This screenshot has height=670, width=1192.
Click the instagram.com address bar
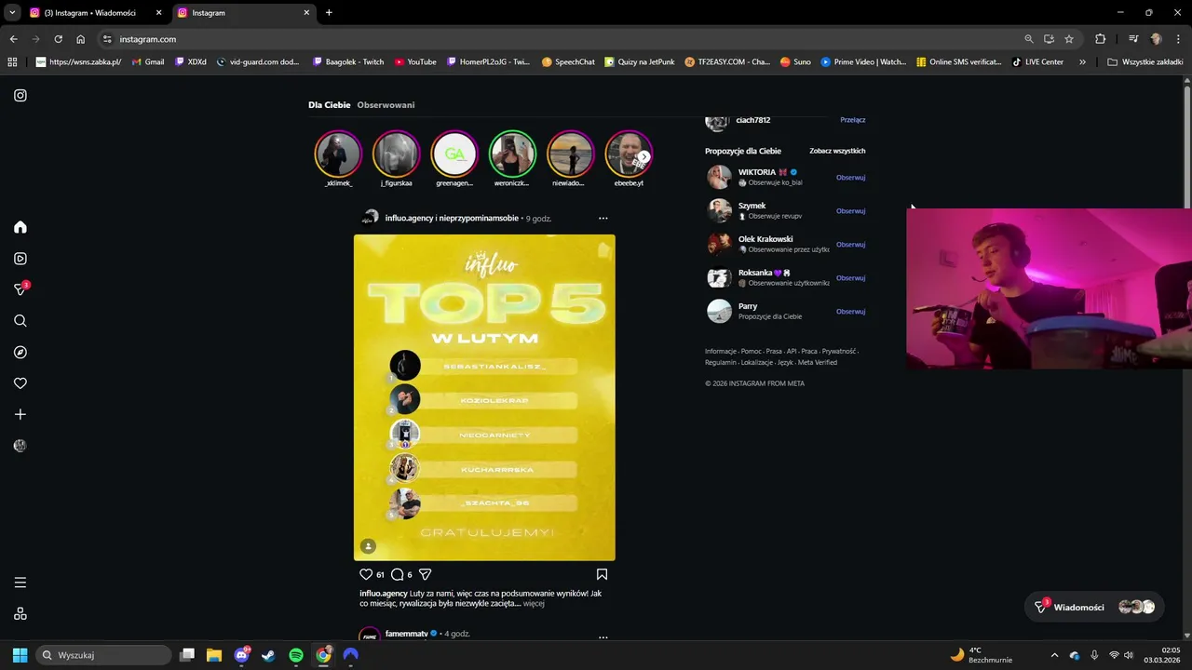559,39
